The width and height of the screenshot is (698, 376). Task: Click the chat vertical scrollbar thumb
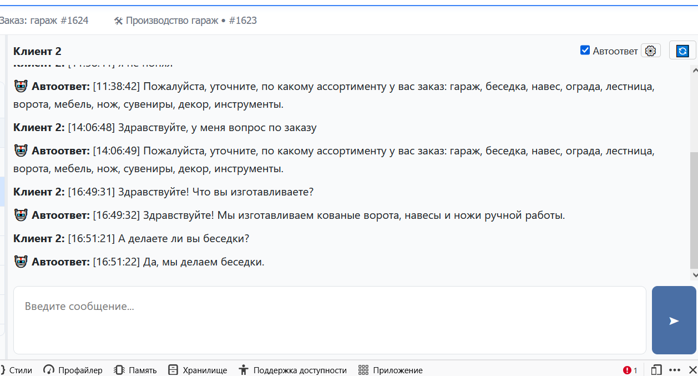point(694,211)
